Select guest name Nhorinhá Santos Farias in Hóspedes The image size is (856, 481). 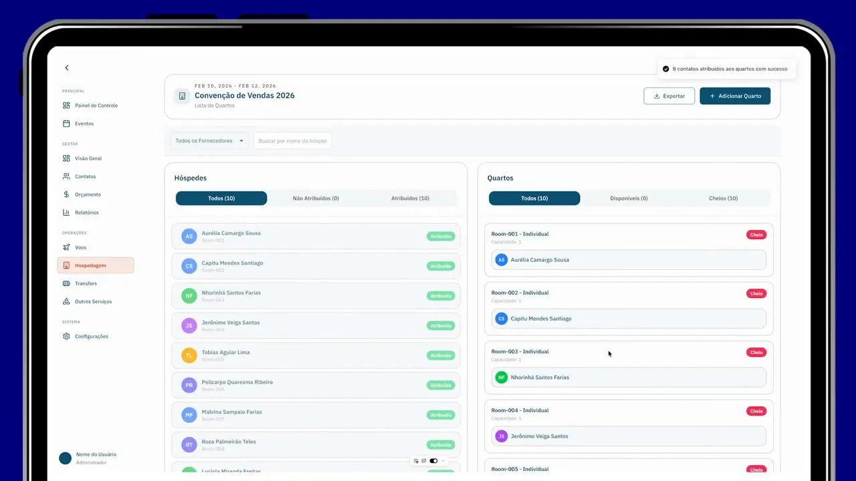pos(231,293)
